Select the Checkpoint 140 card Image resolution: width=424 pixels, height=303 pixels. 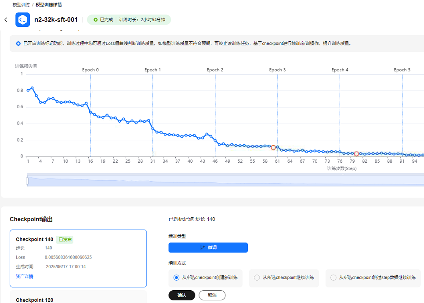click(78, 258)
